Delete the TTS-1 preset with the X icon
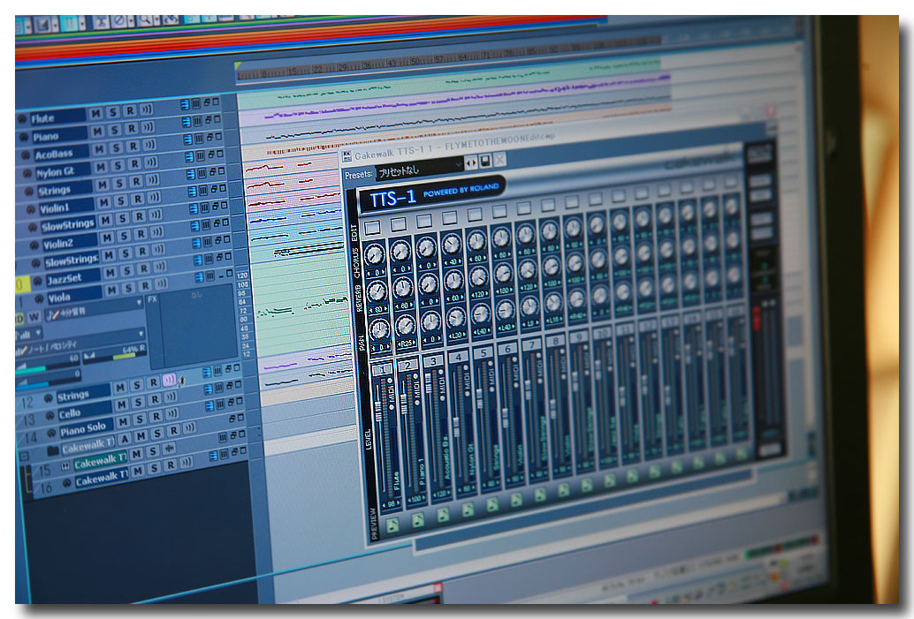Image resolution: width=914 pixels, height=619 pixels. (x=499, y=160)
